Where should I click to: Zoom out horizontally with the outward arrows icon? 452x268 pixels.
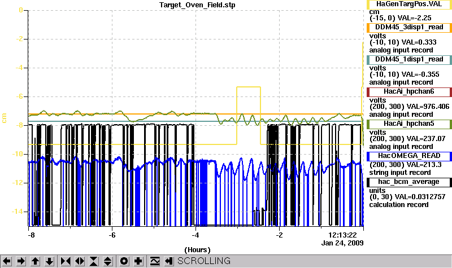point(80,261)
